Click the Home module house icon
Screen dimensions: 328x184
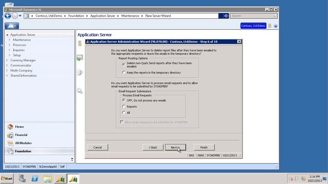pyautogui.click(x=10, y=127)
